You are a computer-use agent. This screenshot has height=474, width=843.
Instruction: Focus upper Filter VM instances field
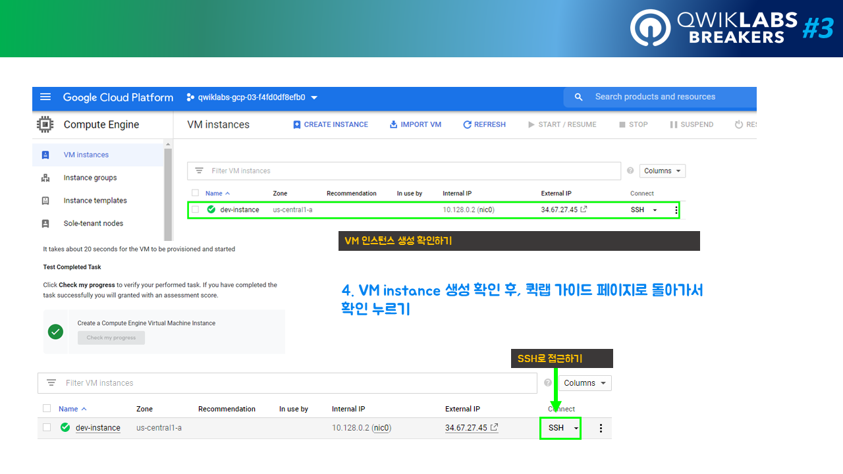pyautogui.click(x=404, y=171)
